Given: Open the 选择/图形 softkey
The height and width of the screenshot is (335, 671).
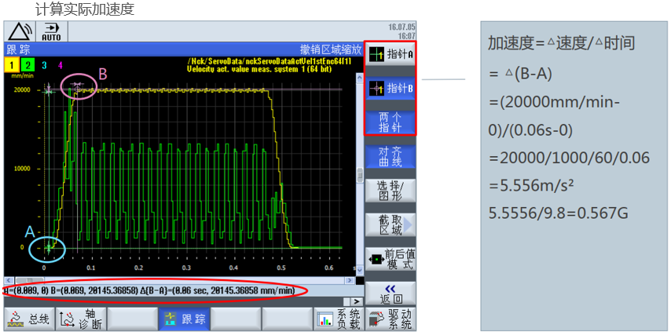Looking at the screenshot, I should click(x=390, y=191).
